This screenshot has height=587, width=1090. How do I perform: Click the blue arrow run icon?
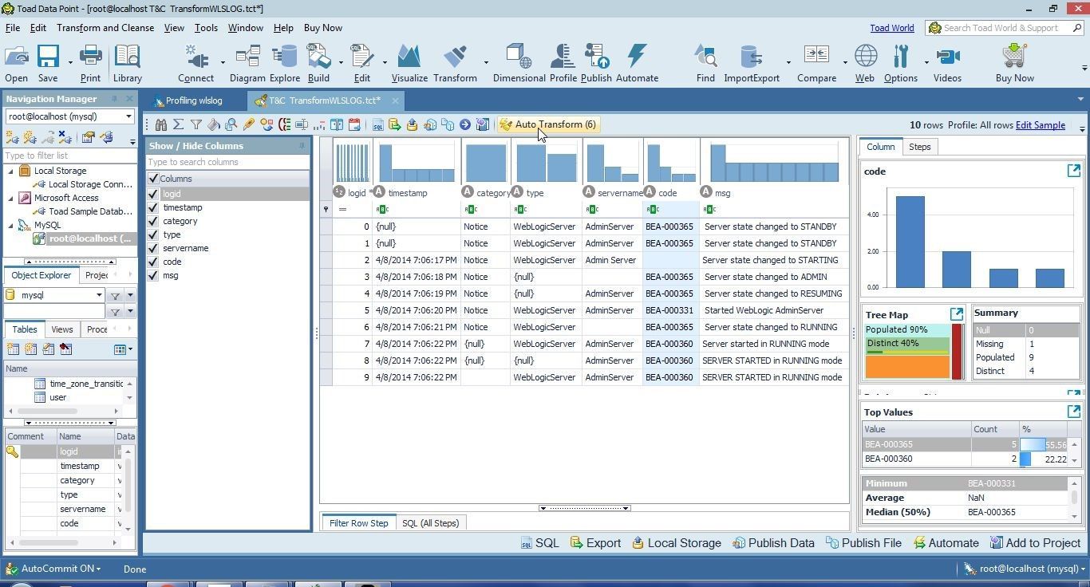click(465, 124)
